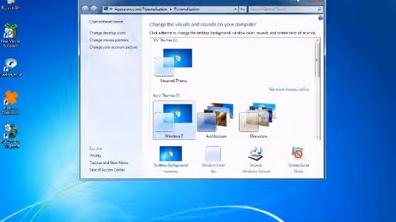Open Taskbar and Start Menu link
Viewport: 396px width, 222px height.
coord(109,163)
